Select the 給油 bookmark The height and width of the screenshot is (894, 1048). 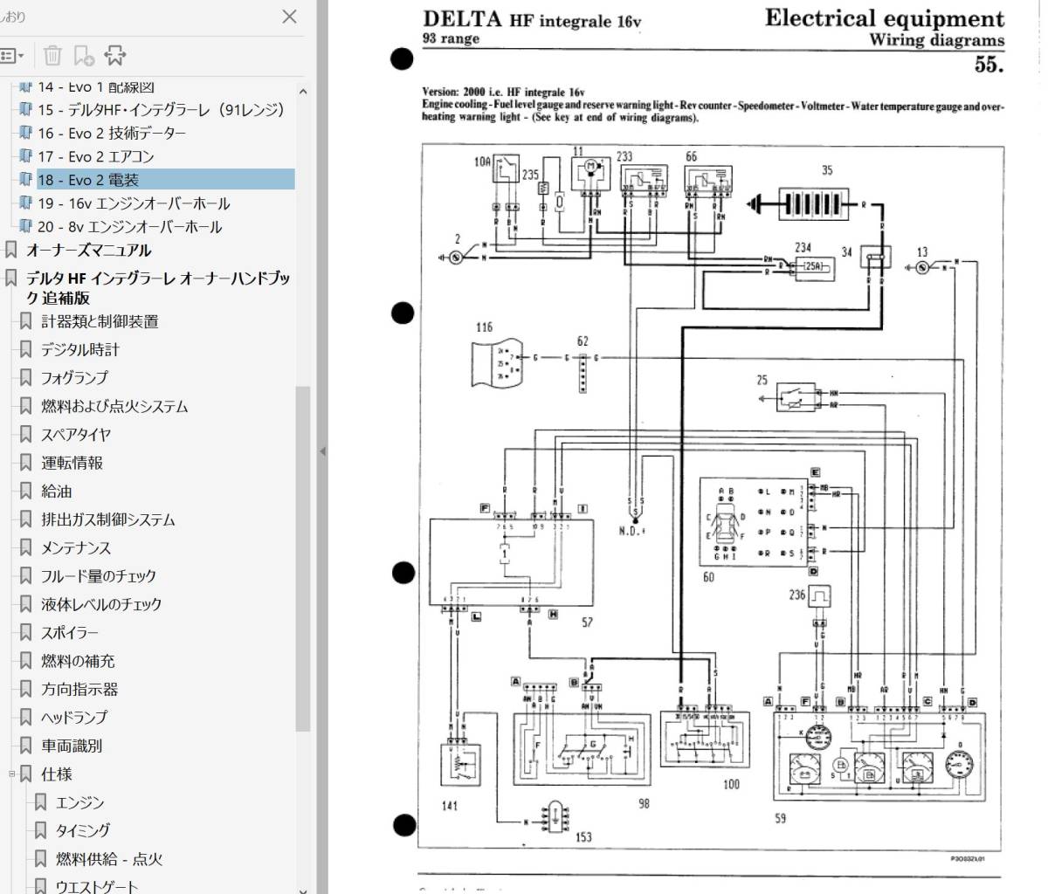[x=57, y=491]
